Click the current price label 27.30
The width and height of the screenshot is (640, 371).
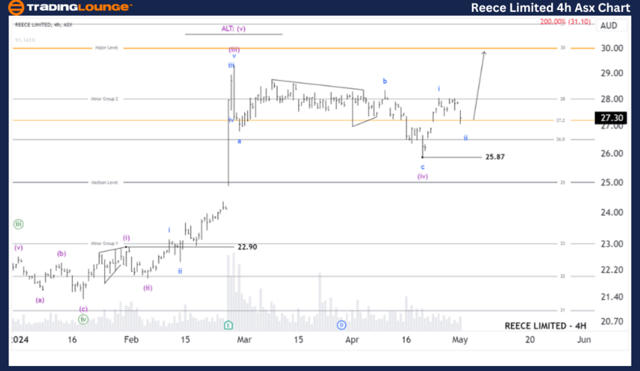click(611, 118)
